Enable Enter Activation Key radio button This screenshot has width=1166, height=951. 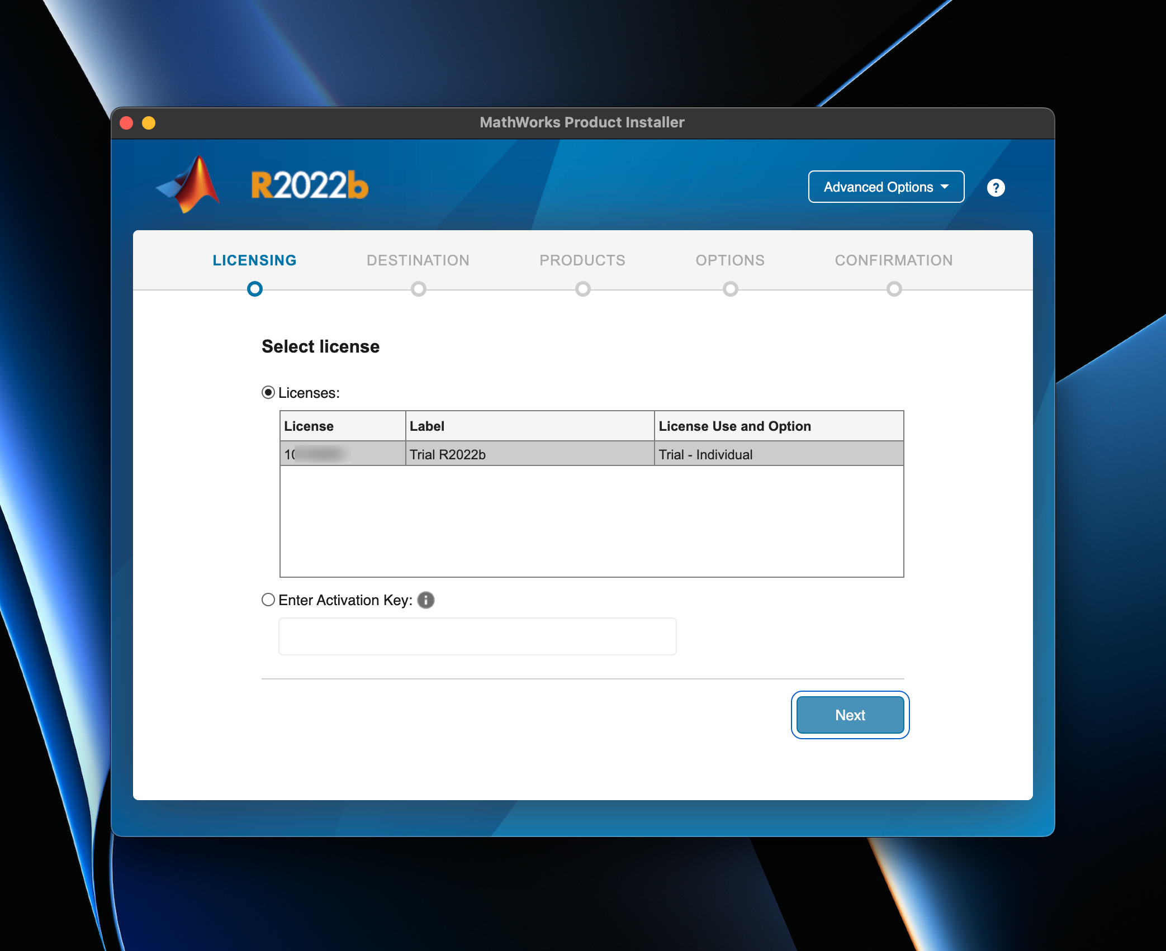tap(268, 600)
